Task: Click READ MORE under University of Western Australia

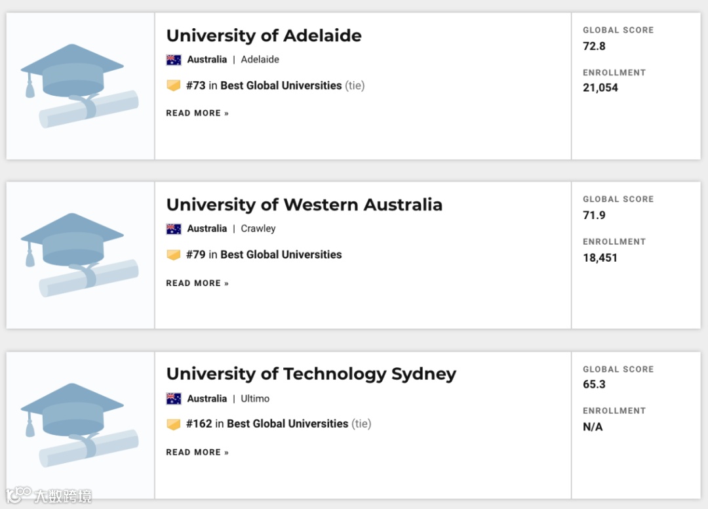Action: coord(197,283)
